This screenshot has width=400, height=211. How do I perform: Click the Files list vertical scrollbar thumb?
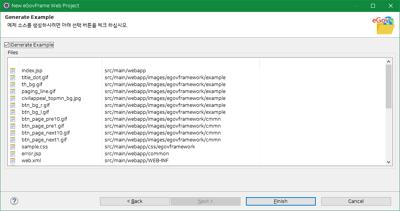pos(388,86)
